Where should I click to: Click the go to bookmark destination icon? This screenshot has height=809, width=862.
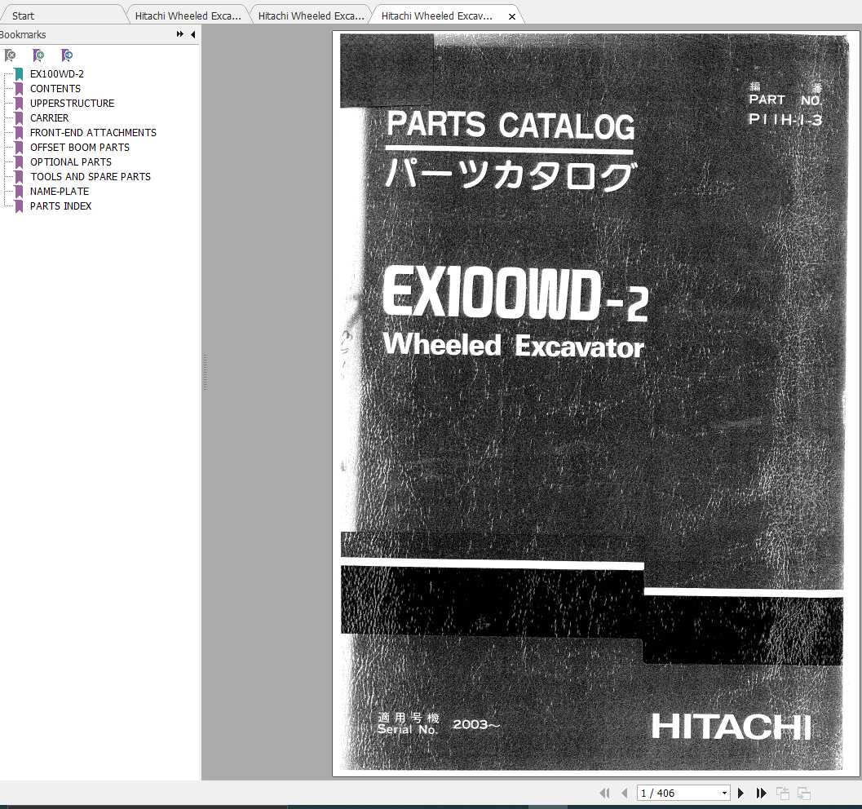click(x=67, y=55)
